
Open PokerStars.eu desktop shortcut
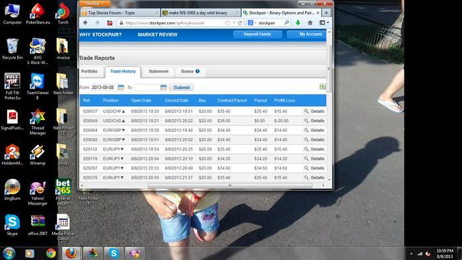click(38, 14)
